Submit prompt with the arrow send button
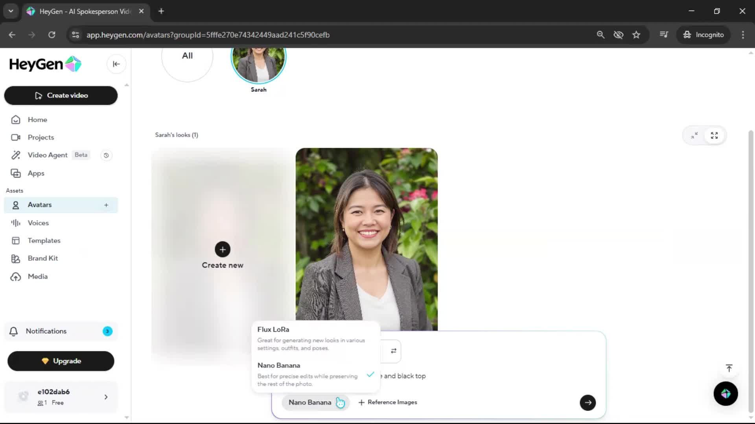 coord(587,402)
